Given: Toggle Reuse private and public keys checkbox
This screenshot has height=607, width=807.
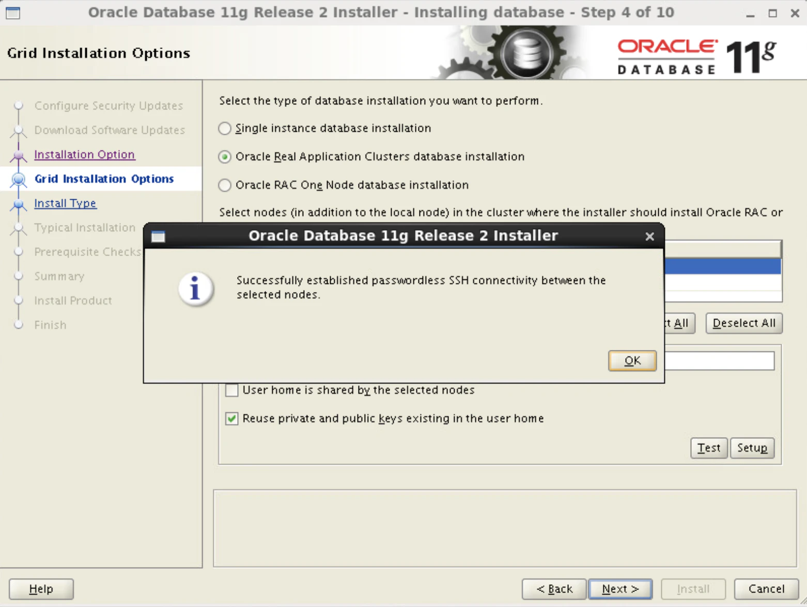Looking at the screenshot, I should click(232, 419).
